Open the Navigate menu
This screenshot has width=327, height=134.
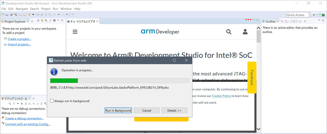coord(22,9)
